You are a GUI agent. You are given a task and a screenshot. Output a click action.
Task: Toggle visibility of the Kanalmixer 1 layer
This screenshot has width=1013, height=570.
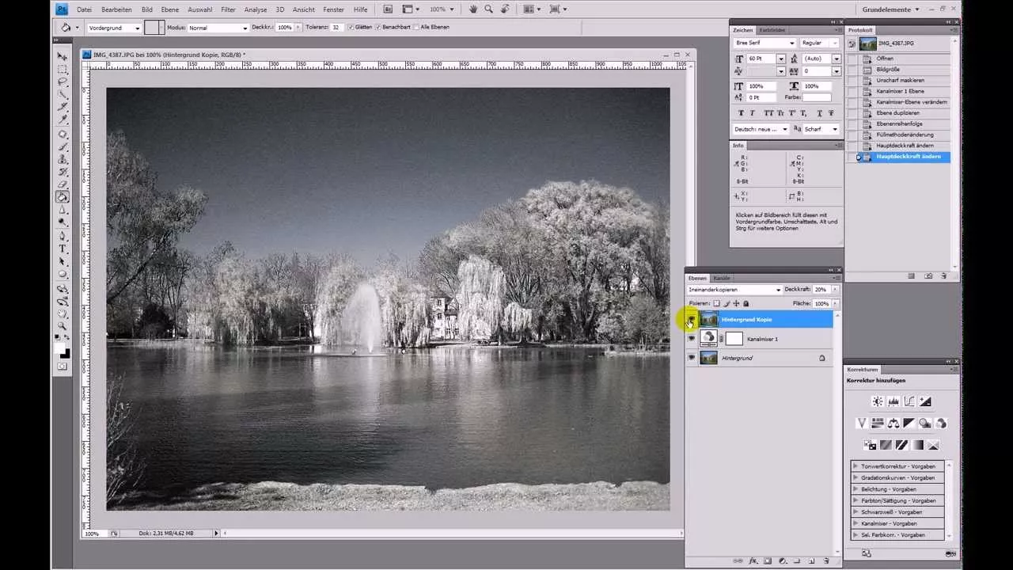point(691,339)
